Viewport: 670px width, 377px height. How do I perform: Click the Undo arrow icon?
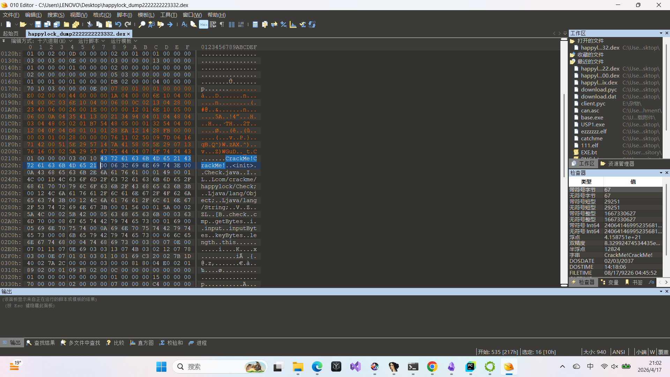pyautogui.click(x=118, y=24)
